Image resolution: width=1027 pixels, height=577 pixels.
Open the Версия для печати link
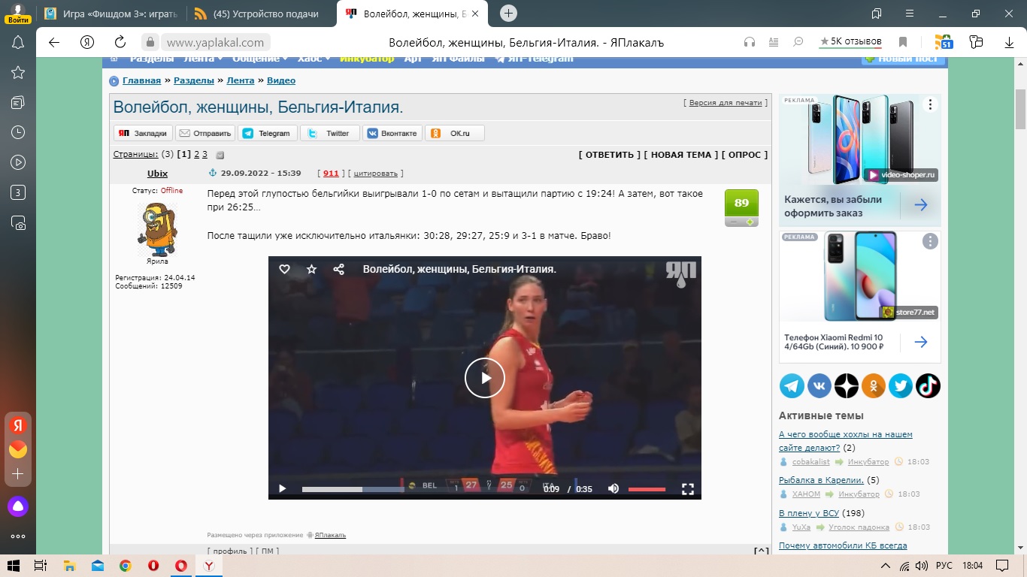[x=726, y=102]
